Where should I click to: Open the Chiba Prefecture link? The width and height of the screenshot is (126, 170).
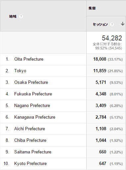pyautogui.click(x=30, y=140)
